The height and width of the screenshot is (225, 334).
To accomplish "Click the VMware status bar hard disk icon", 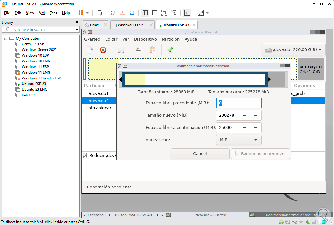I will (281, 222).
